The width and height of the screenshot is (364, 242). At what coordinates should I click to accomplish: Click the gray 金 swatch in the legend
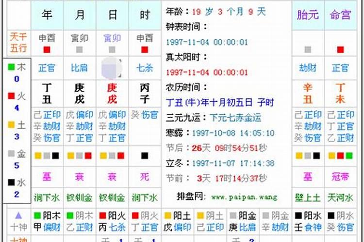tap(11, 153)
